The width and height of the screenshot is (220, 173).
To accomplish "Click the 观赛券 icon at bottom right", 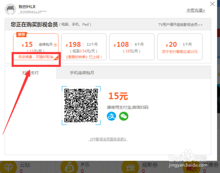I will (x=191, y=168).
